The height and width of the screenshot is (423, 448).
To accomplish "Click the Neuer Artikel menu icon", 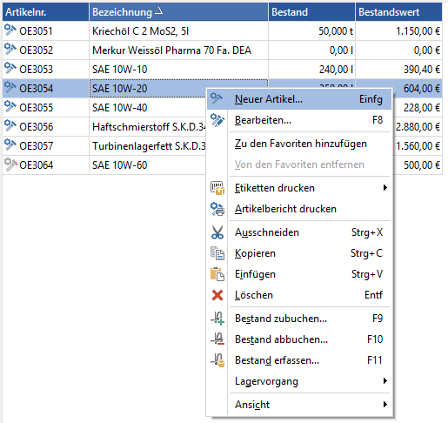I will (217, 99).
